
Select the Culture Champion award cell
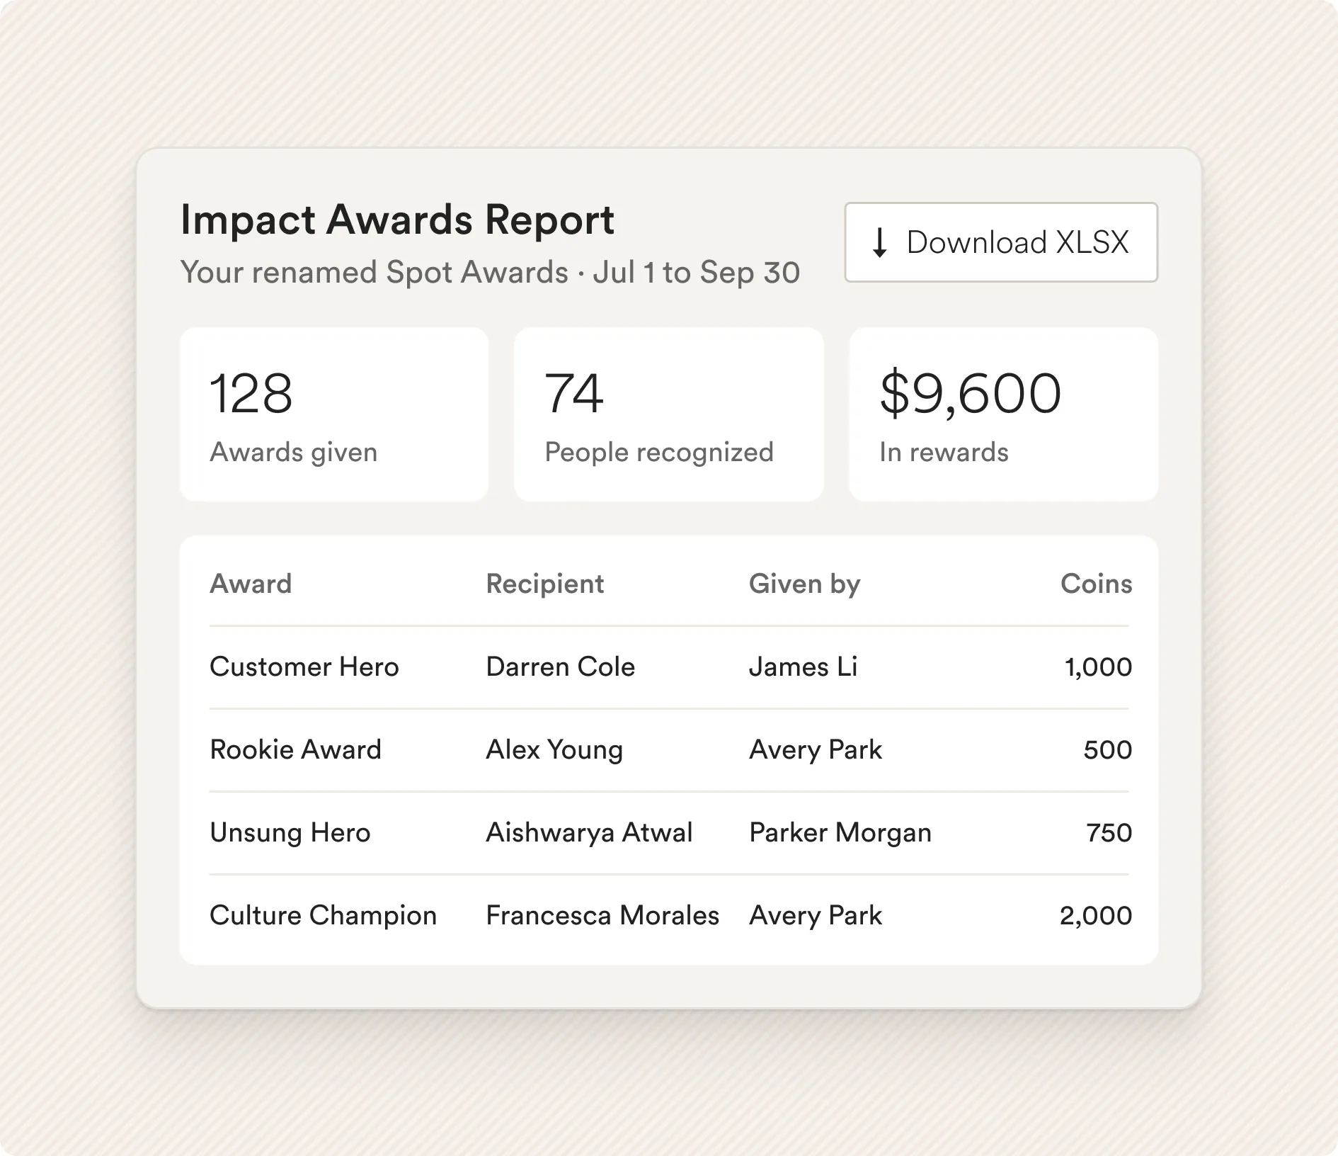tap(324, 915)
